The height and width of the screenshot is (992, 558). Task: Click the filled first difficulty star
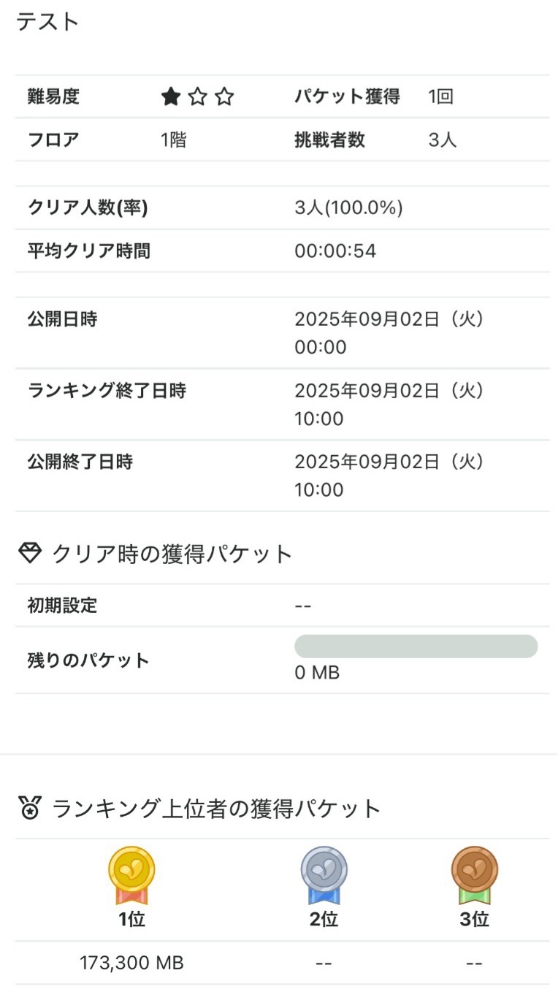171,96
